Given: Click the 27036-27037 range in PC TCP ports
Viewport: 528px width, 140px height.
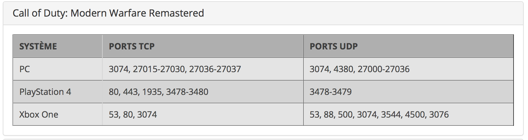Looking at the screenshot, I should click(x=215, y=69).
